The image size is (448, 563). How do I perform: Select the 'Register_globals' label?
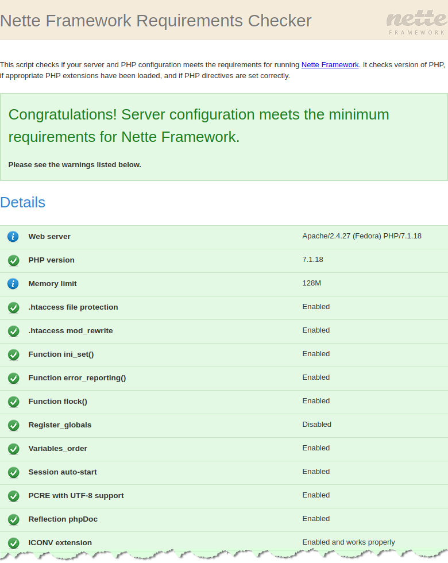point(60,425)
